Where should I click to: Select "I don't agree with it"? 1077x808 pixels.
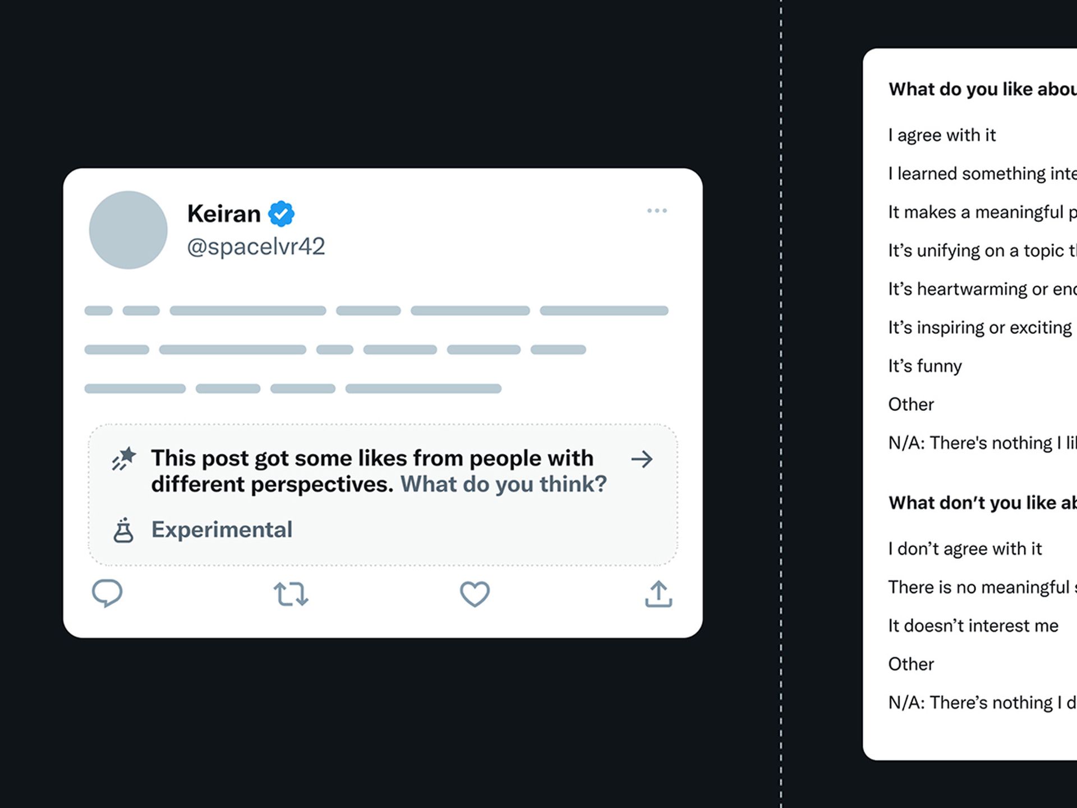[965, 548]
